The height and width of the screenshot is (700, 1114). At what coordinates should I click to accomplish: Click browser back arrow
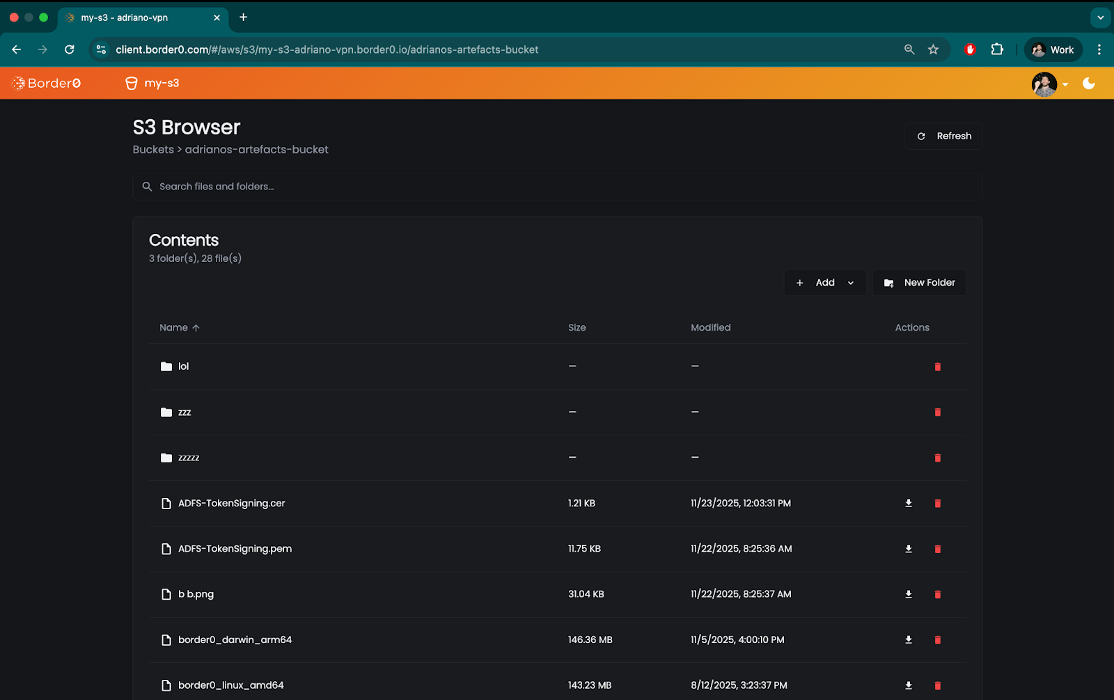point(17,49)
